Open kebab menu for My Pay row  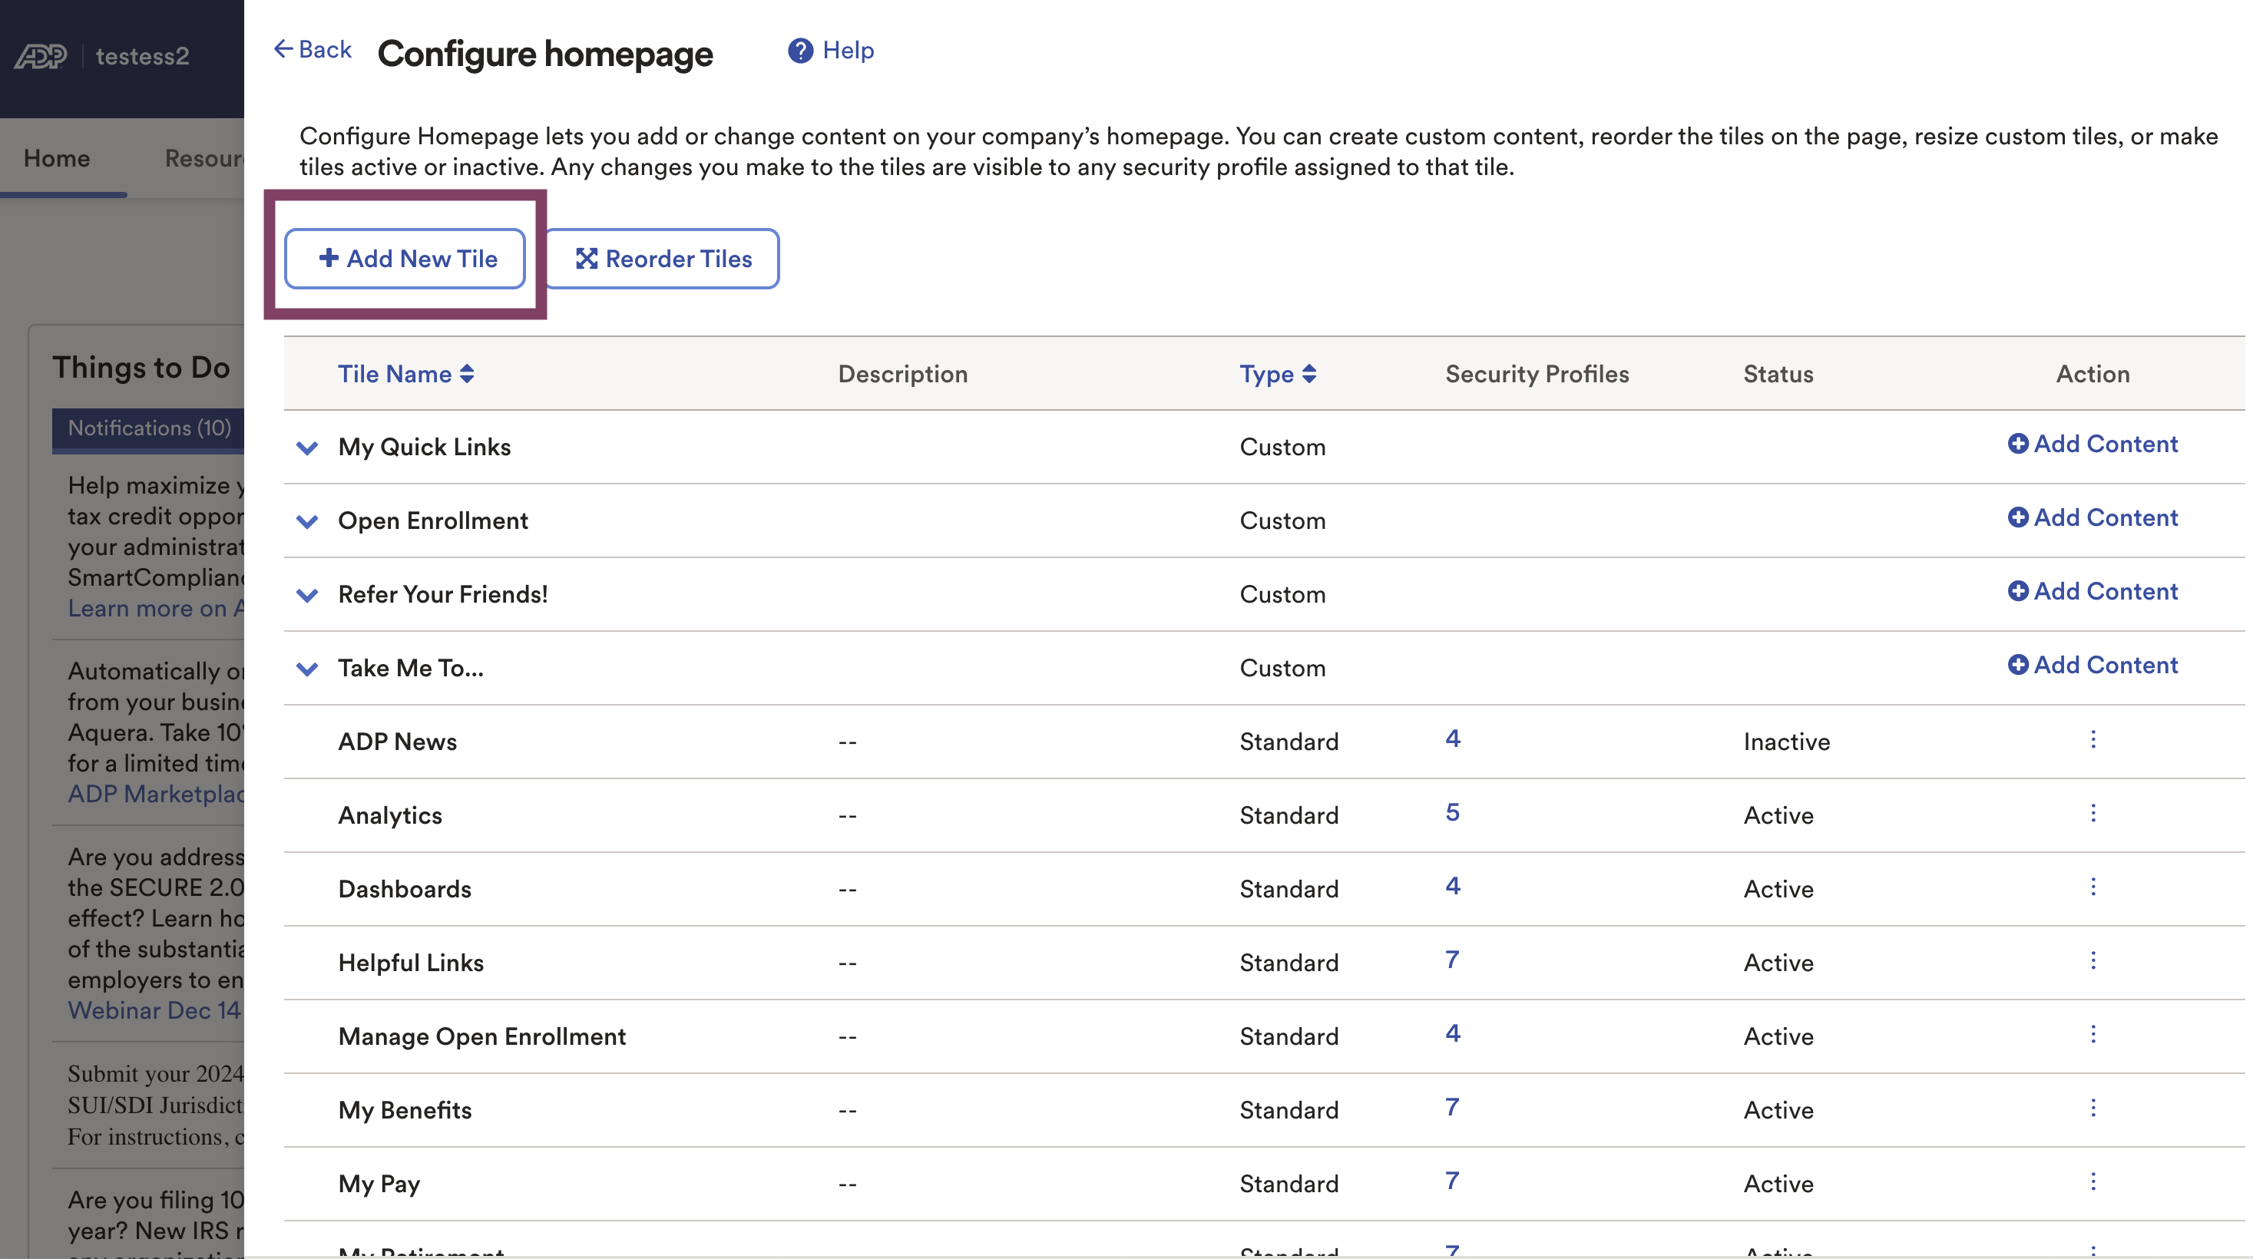coord(2092,1182)
